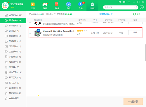Open the main menu dropdown triangle in title bar
This screenshot has width=146, height=107.
click(129, 2)
